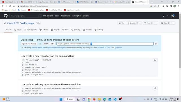Screen dimensions: 181x102
Task: Open Visual Studio Code from taskbar
Action: click(115, 99)
